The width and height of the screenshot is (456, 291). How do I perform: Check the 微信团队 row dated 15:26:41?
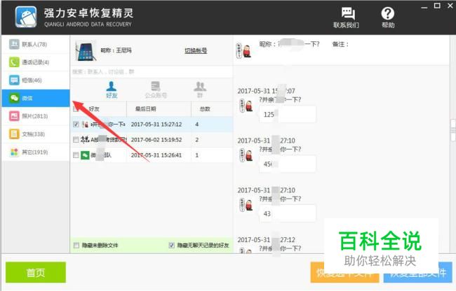pyautogui.click(x=76, y=155)
